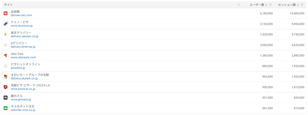308x115 pixels.
Task: Open the filter for セッション数 column
Action: coord(302,5)
